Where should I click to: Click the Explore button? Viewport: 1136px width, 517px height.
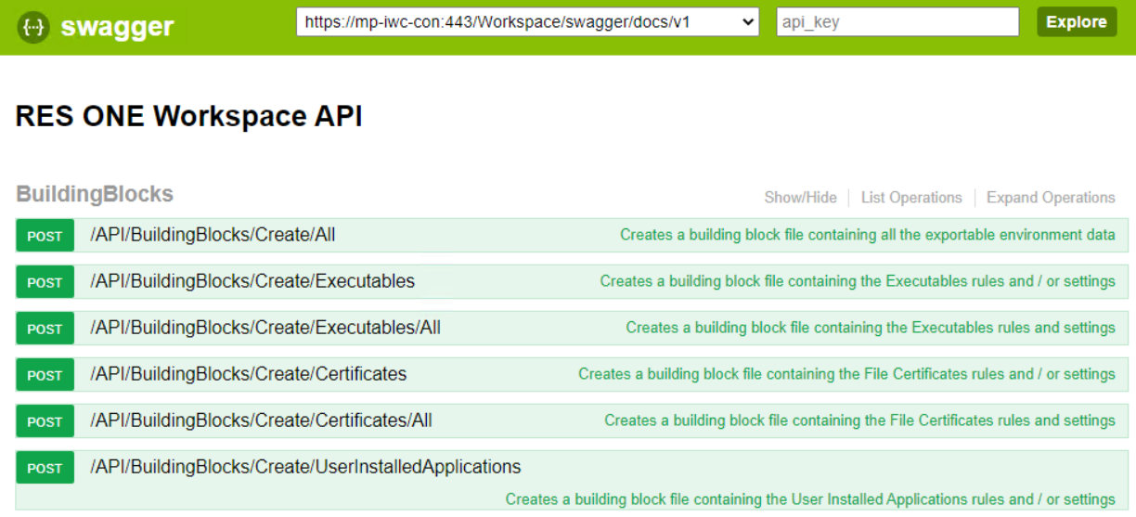(1077, 22)
